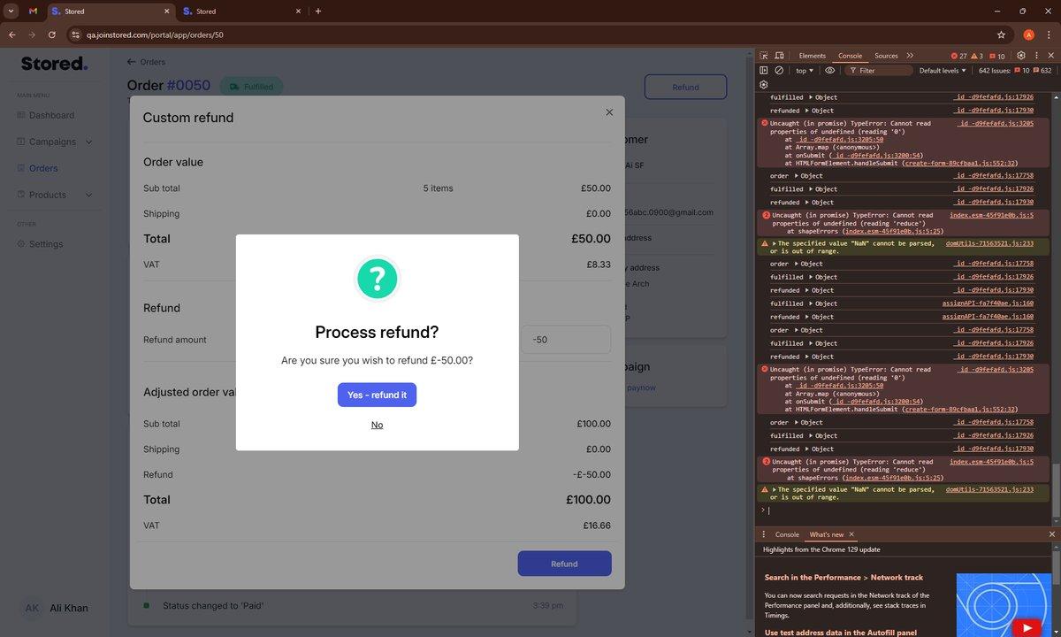Focus the console Filter input
This screenshot has width=1061, height=637.
(x=877, y=71)
